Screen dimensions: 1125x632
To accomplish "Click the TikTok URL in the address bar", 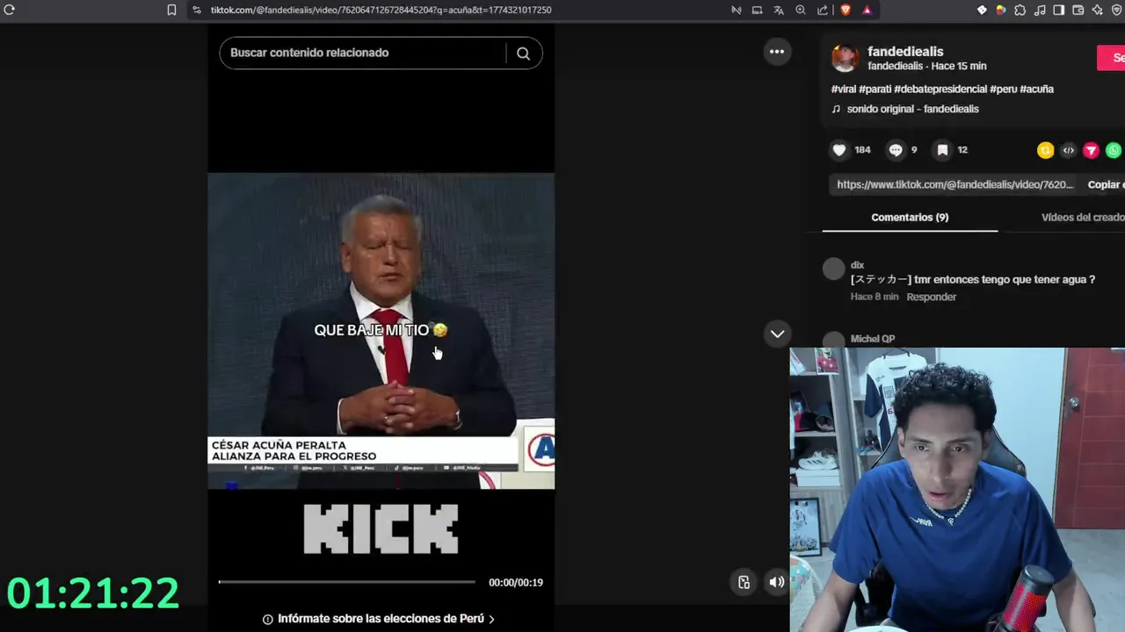I will pos(381,10).
